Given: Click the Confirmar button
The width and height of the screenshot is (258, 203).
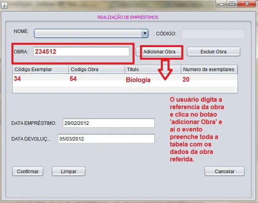Looking at the screenshot, I should (28, 171).
